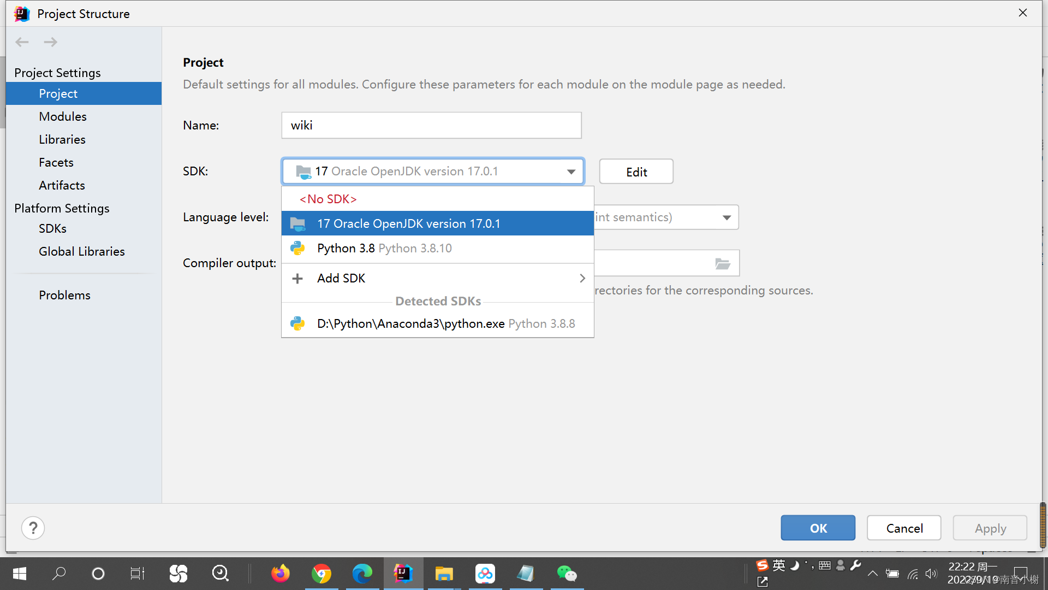This screenshot has height=590, width=1048.
Task: Click the Apply button
Action: (990, 528)
